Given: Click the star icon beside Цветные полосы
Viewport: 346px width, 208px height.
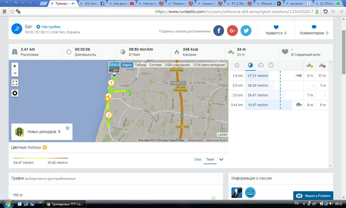Looking at the screenshot, I should tap(45, 148).
